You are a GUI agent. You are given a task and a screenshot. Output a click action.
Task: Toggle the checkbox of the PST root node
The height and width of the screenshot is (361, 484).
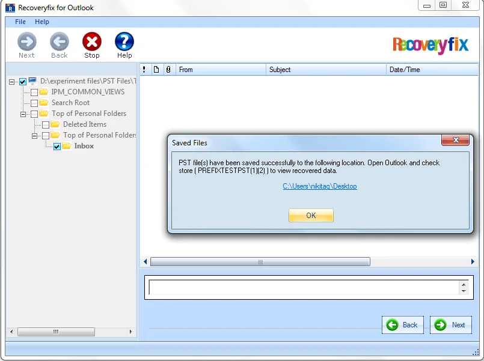click(x=23, y=82)
